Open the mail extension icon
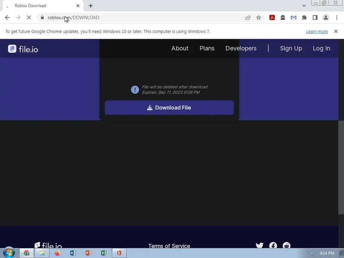344x258 pixels. [x=294, y=17]
